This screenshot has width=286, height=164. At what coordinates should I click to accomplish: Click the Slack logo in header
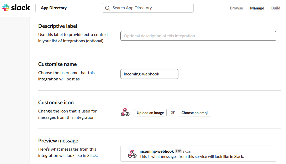click(16, 8)
